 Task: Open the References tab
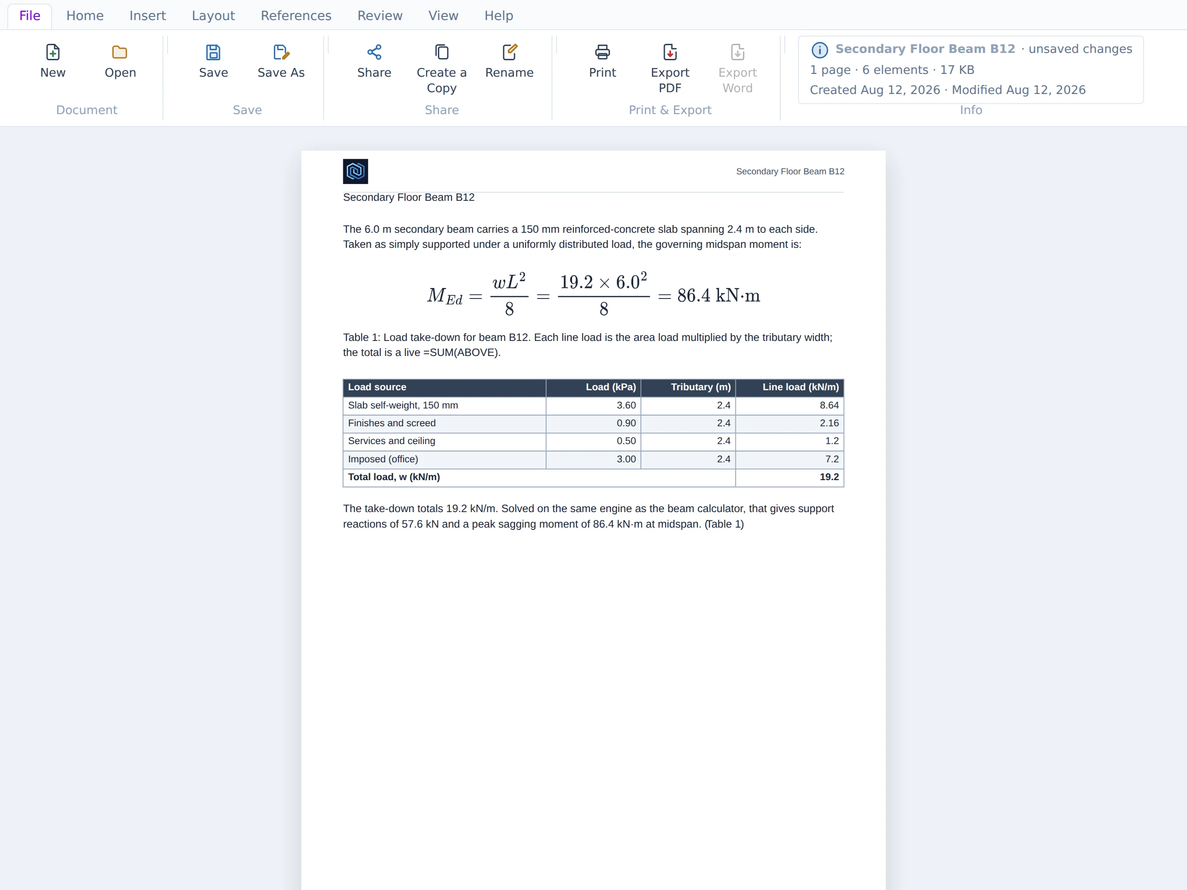pyautogui.click(x=296, y=16)
